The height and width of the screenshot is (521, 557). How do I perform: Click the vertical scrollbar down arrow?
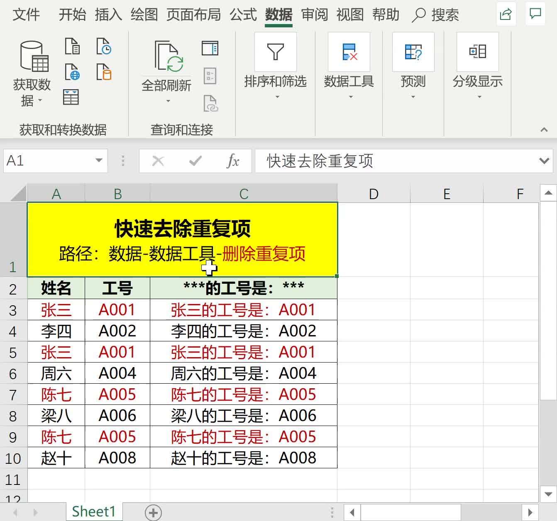(548, 494)
